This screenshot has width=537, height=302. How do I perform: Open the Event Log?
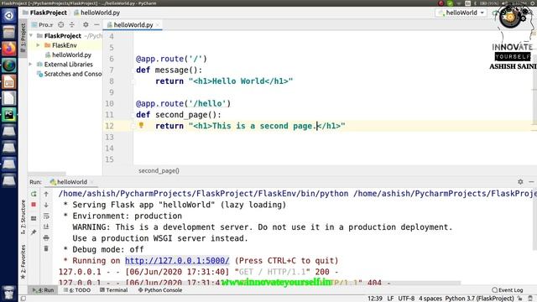pyautogui.click(x=507, y=290)
